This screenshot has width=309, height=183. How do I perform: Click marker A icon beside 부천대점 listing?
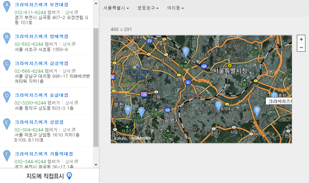[x=7, y=6]
